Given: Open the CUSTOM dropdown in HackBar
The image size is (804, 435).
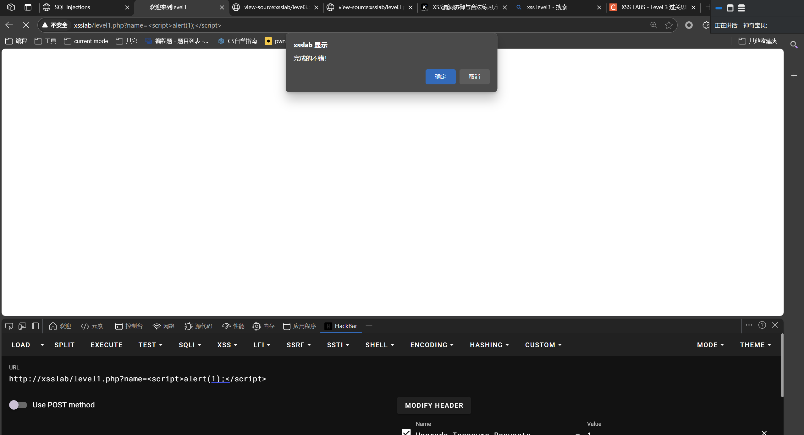Looking at the screenshot, I should [x=543, y=345].
